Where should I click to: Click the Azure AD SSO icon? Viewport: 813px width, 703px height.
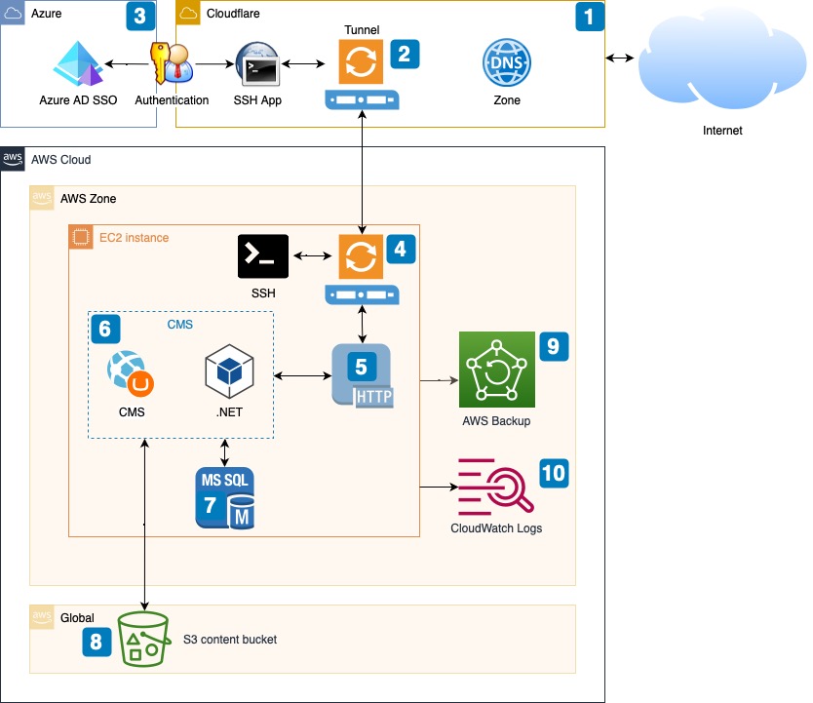point(78,64)
